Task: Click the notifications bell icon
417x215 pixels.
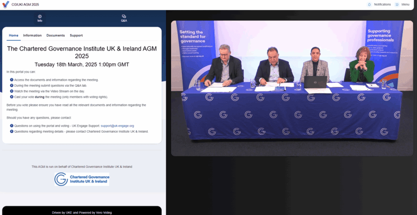Action: tap(369, 5)
